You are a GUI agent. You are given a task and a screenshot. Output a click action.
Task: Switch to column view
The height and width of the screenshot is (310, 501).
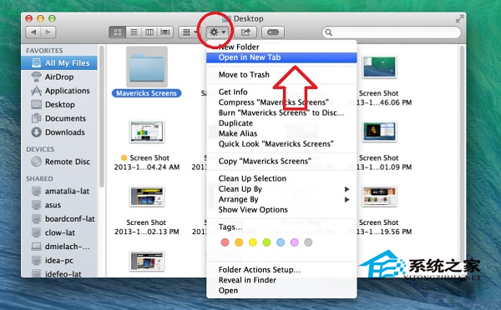point(149,32)
